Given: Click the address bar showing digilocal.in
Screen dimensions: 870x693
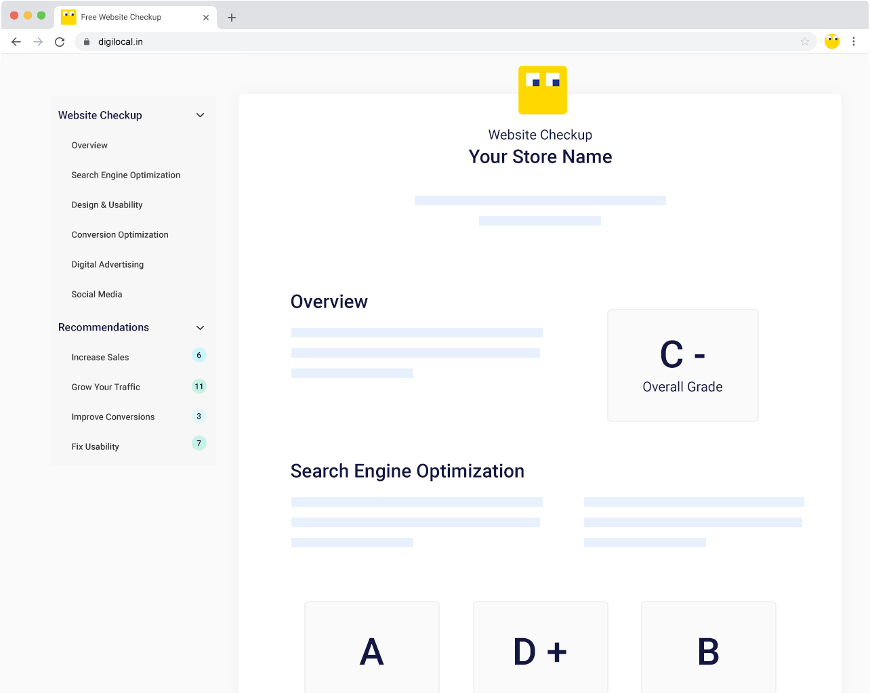Looking at the screenshot, I should pos(444,42).
